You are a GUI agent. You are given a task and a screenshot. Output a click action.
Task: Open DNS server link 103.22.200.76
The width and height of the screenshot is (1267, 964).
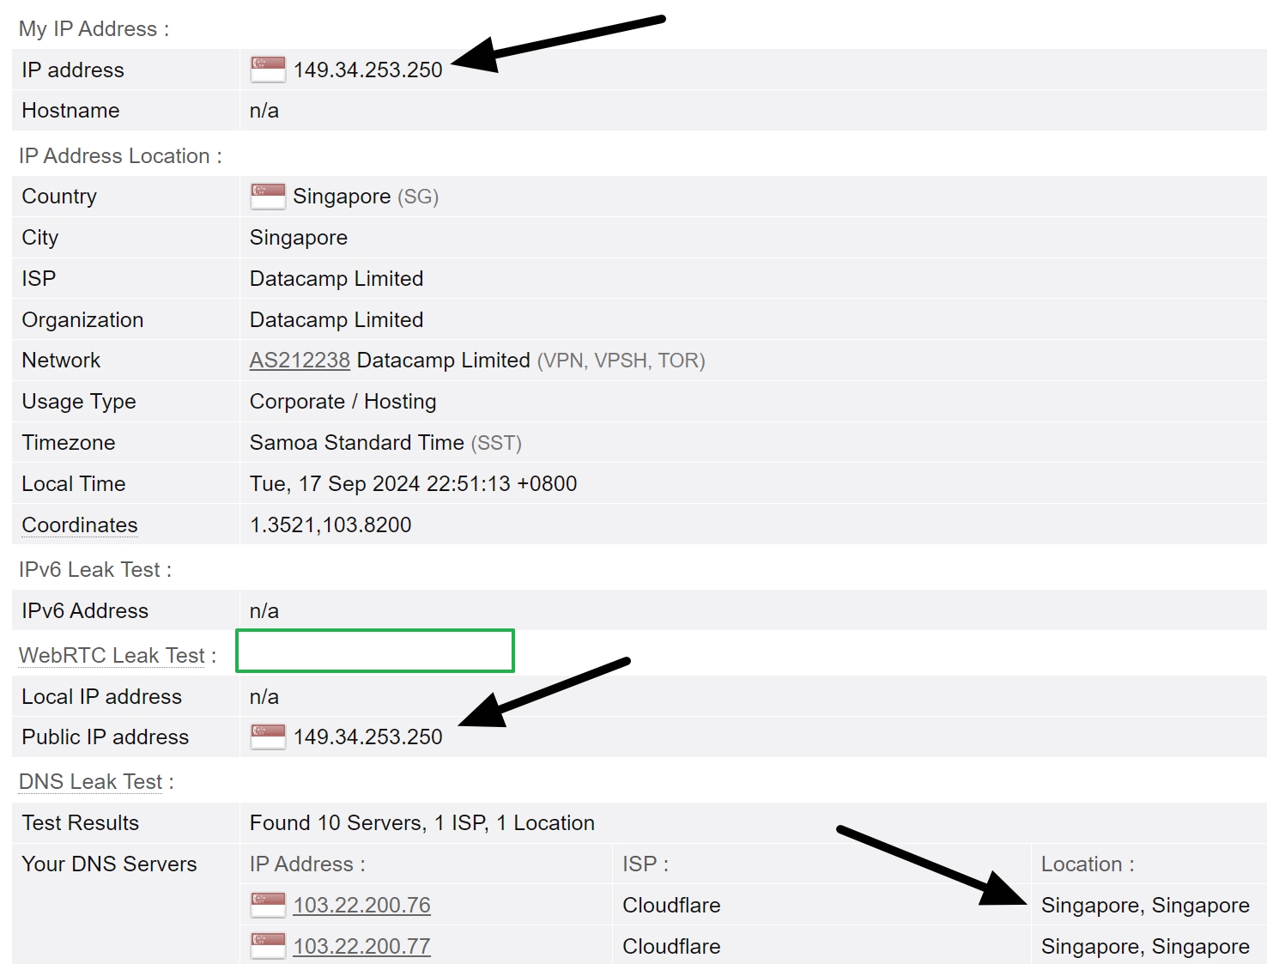tap(361, 905)
